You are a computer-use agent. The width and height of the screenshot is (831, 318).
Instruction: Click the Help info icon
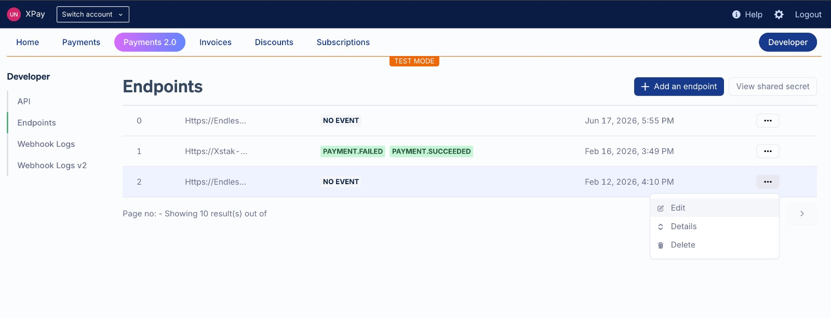[736, 15]
